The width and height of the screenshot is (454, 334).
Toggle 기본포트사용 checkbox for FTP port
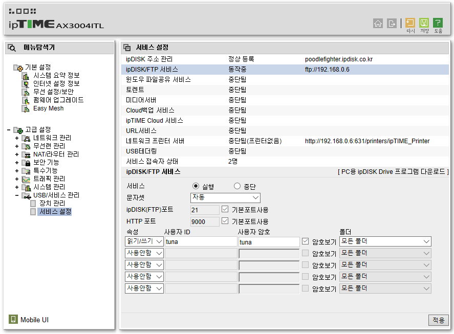(225, 209)
